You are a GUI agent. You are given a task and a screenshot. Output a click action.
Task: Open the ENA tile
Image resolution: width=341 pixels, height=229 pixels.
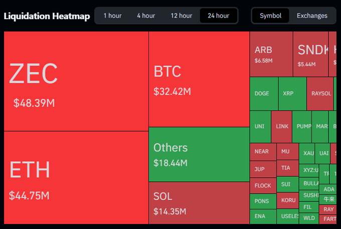pyautogui.click(x=263, y=216)
